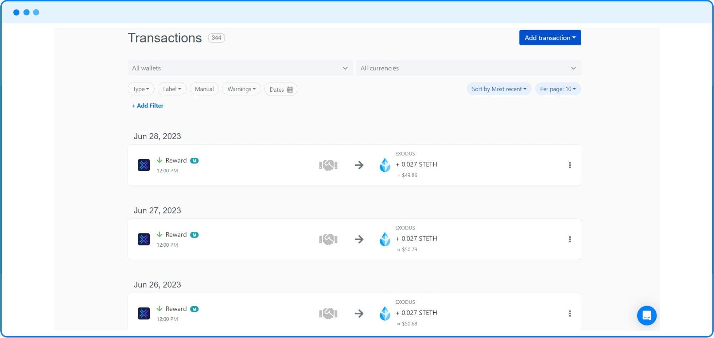
Task: Click green down arrow on Jun 27 reward
Action: tap(160, 234)
